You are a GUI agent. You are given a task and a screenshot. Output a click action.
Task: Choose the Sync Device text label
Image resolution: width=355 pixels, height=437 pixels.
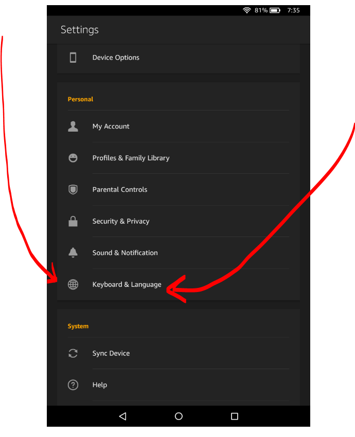coord(111,353)
